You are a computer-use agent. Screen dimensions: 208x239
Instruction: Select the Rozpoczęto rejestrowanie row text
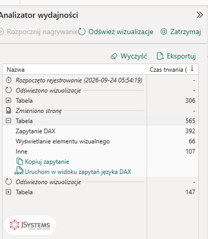point(79,80)
